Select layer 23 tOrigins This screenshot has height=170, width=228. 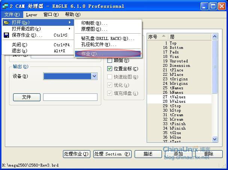click(x=179, y=79)
